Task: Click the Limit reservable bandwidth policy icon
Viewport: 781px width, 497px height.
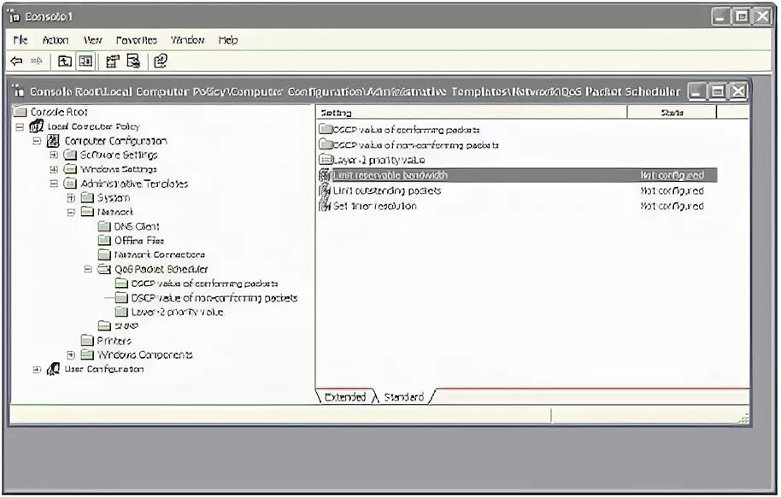Action: [x=325, y=175]
